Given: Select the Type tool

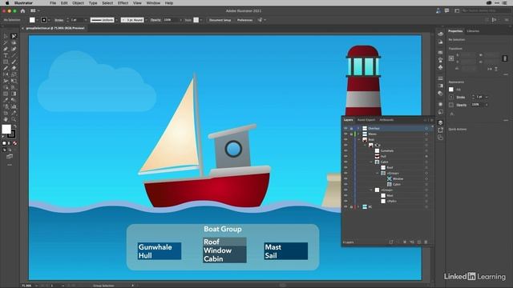Looking at the screenshot, I should (x=6, y=55).
